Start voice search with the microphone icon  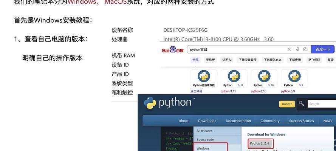[297, 49]
